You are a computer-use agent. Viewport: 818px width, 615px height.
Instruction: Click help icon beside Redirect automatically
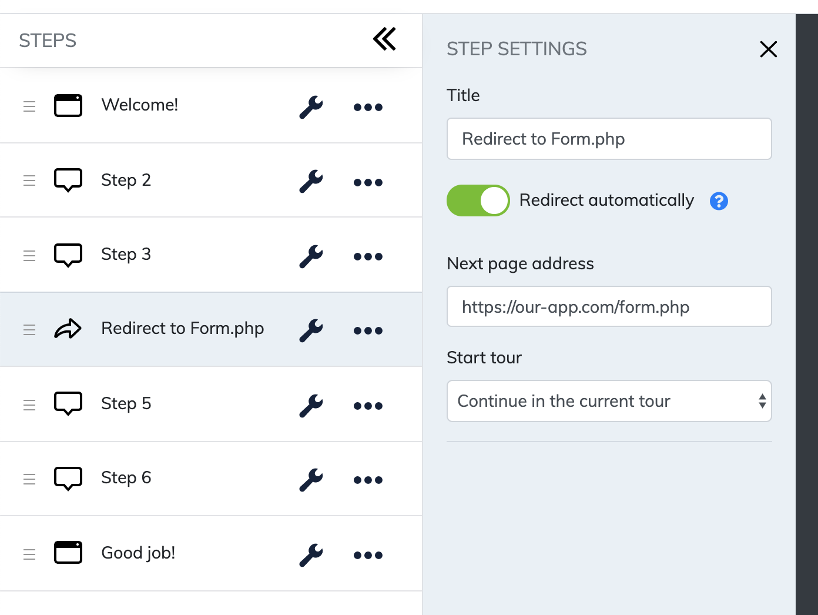pyautogui.click(x=719, y=201)
